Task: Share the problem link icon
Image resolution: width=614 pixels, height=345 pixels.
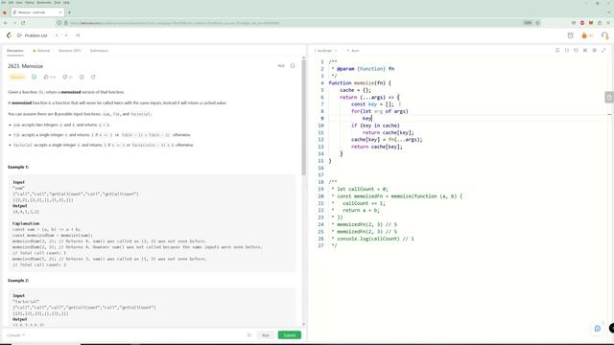Action: [x=93, y=77]
